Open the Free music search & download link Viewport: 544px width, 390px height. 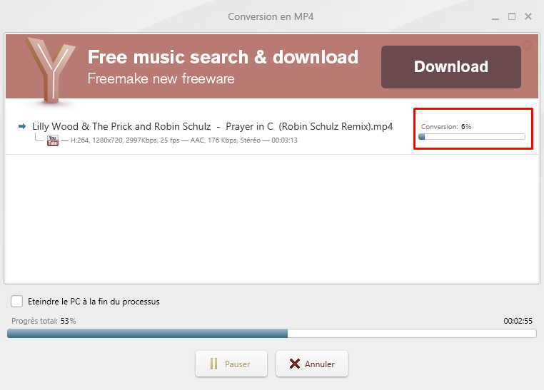tap(223, 57)
